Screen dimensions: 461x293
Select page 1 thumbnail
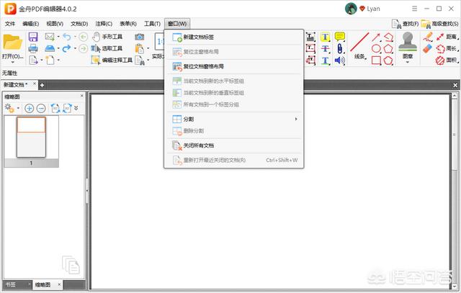pyautogui.click(x=31, y=138)
